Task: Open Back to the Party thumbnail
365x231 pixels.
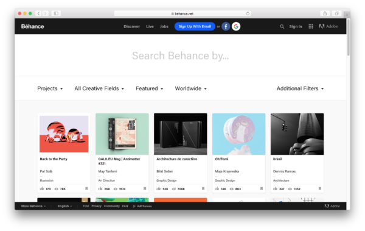Action: pos(64,134)
